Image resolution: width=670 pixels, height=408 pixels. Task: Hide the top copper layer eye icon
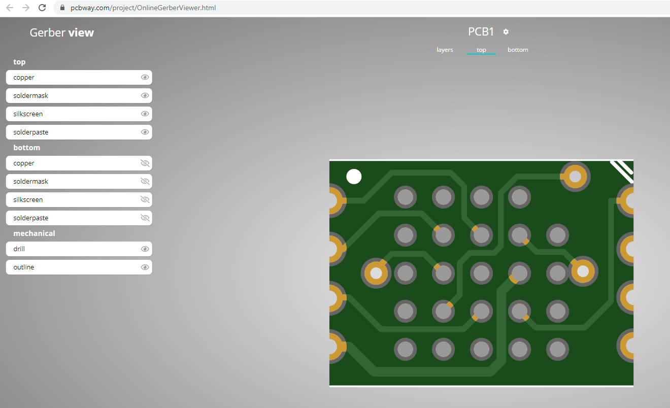145,78
